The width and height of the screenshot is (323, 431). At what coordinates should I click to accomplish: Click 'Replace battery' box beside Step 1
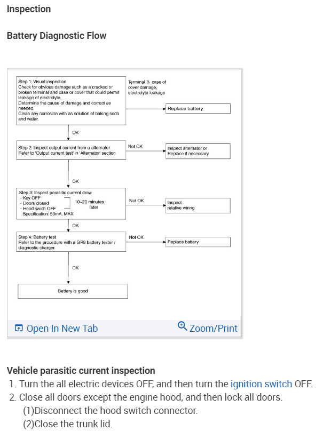(198, 109)
